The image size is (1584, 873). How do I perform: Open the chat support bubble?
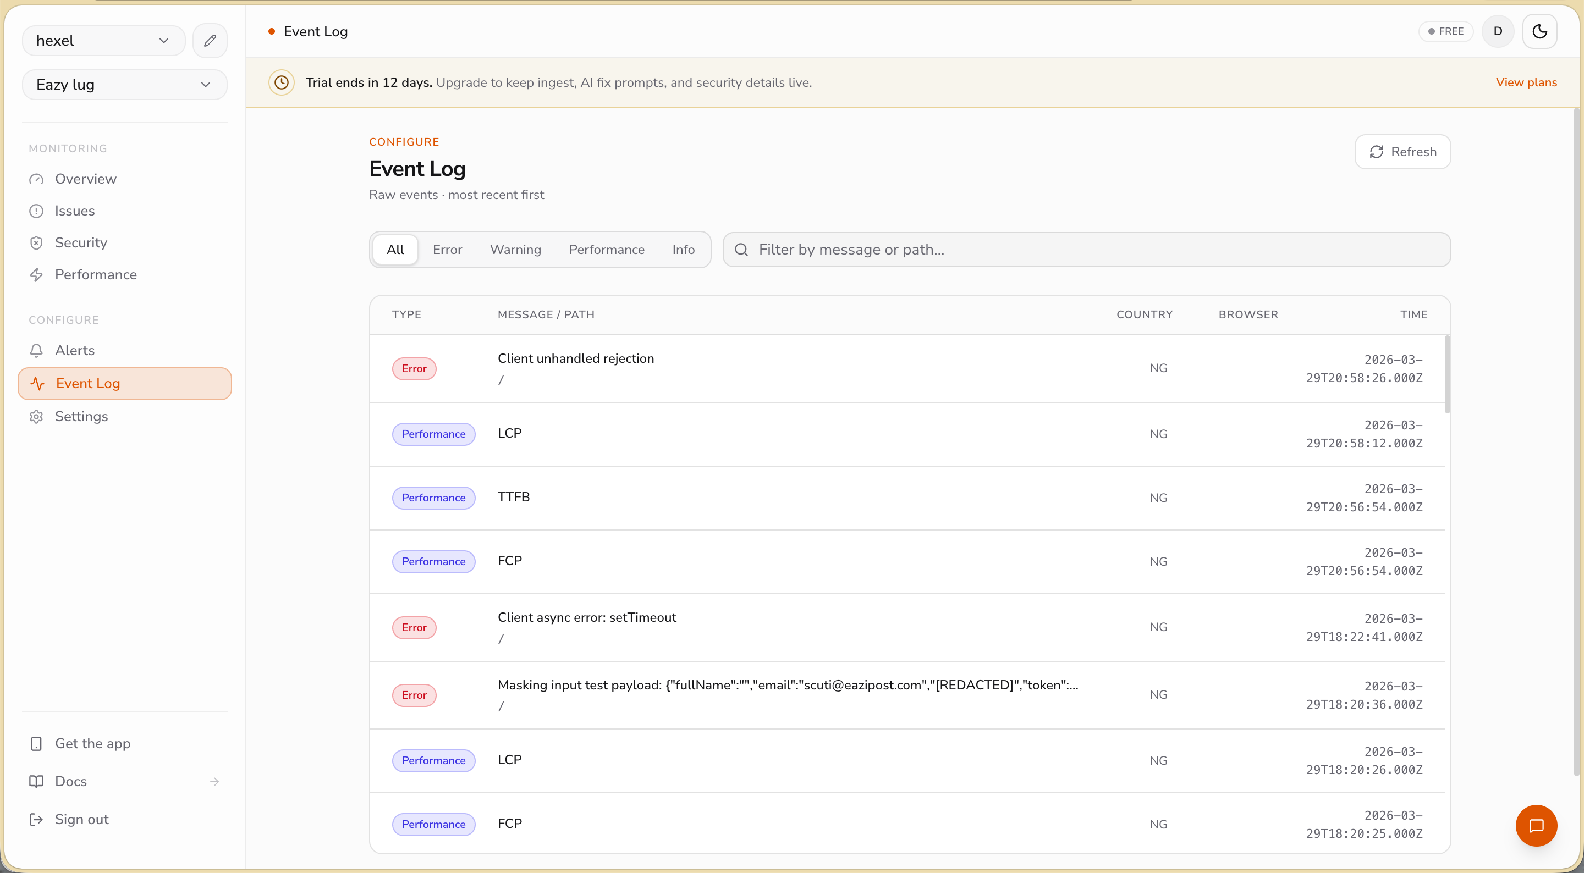1536,826
